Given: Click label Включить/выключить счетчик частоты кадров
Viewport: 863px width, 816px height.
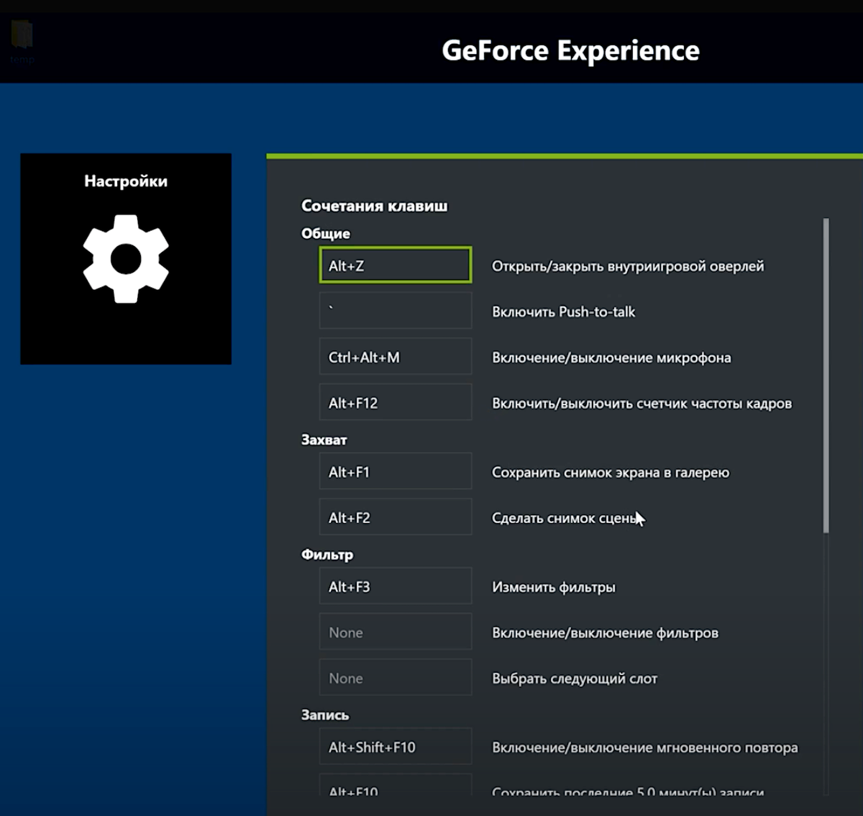Looking at the screenshot, I should click(x=641, y=404).
